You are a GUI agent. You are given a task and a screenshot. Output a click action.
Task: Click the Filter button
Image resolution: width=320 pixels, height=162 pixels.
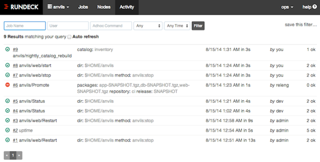tap(198, 26)
